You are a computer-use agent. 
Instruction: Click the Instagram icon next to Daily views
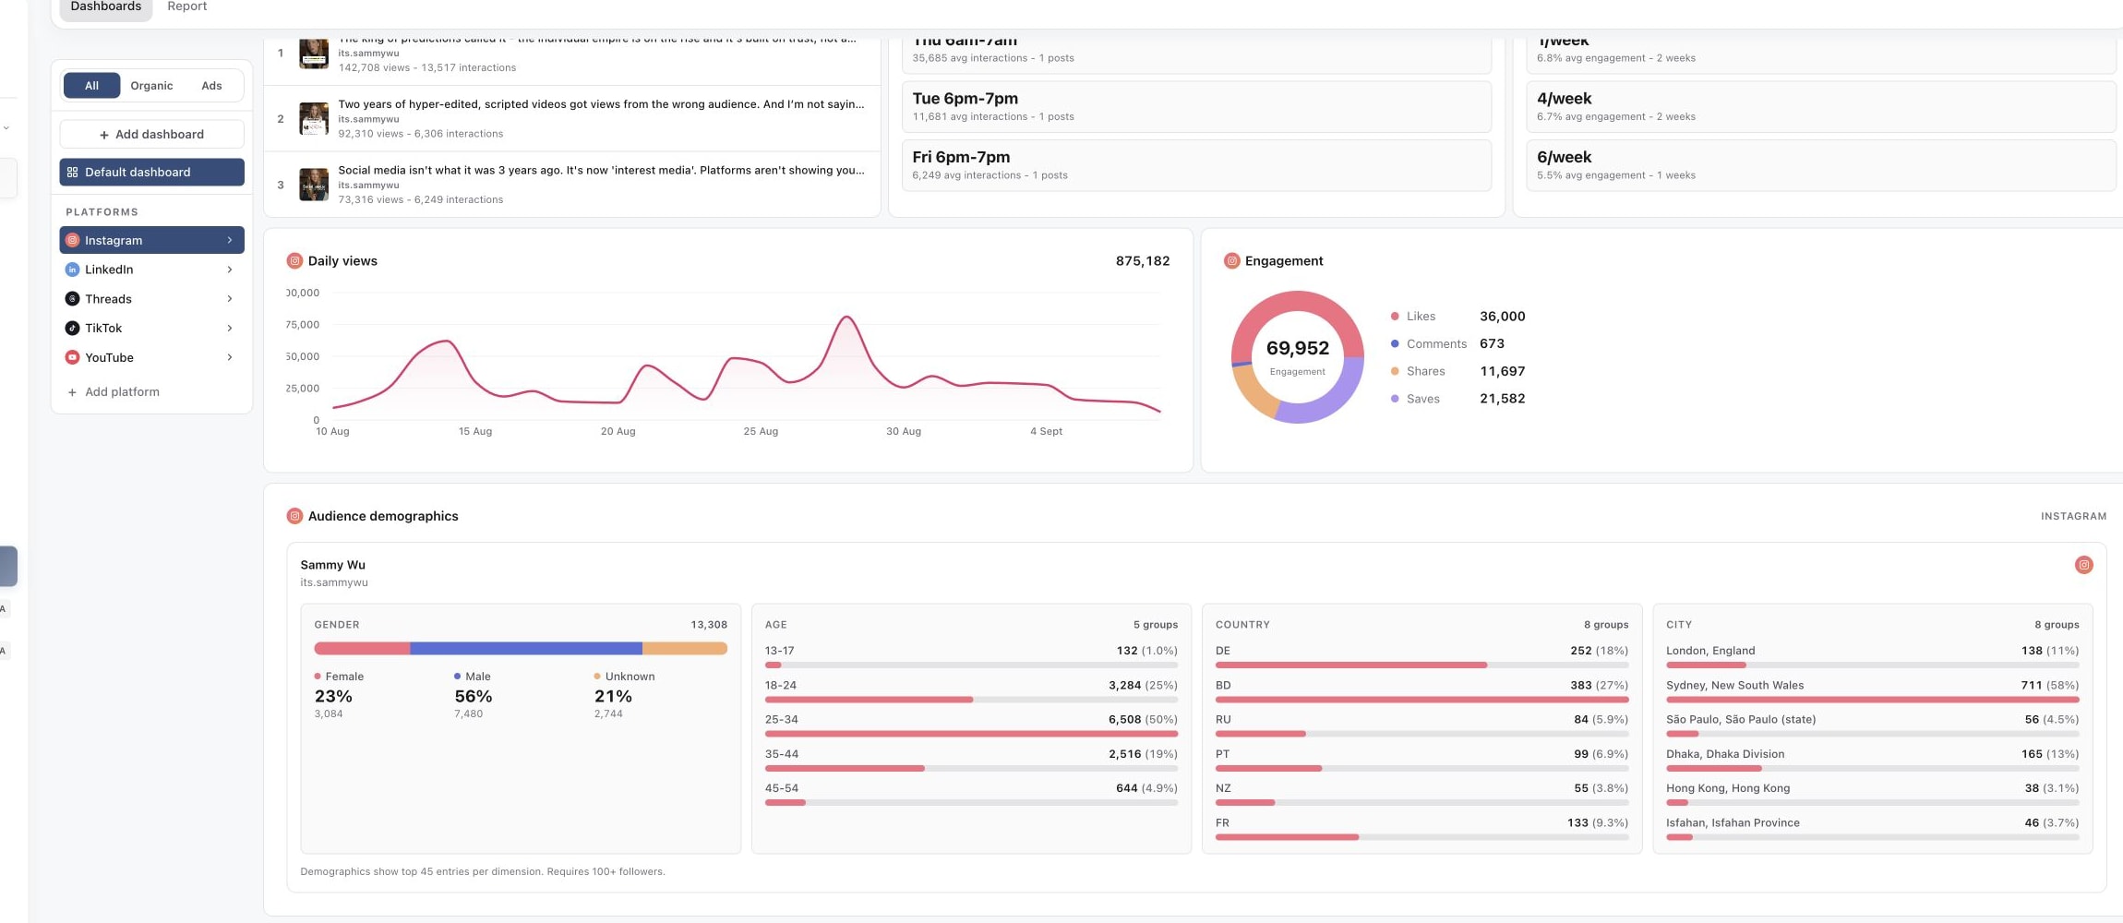pos(294,261)
